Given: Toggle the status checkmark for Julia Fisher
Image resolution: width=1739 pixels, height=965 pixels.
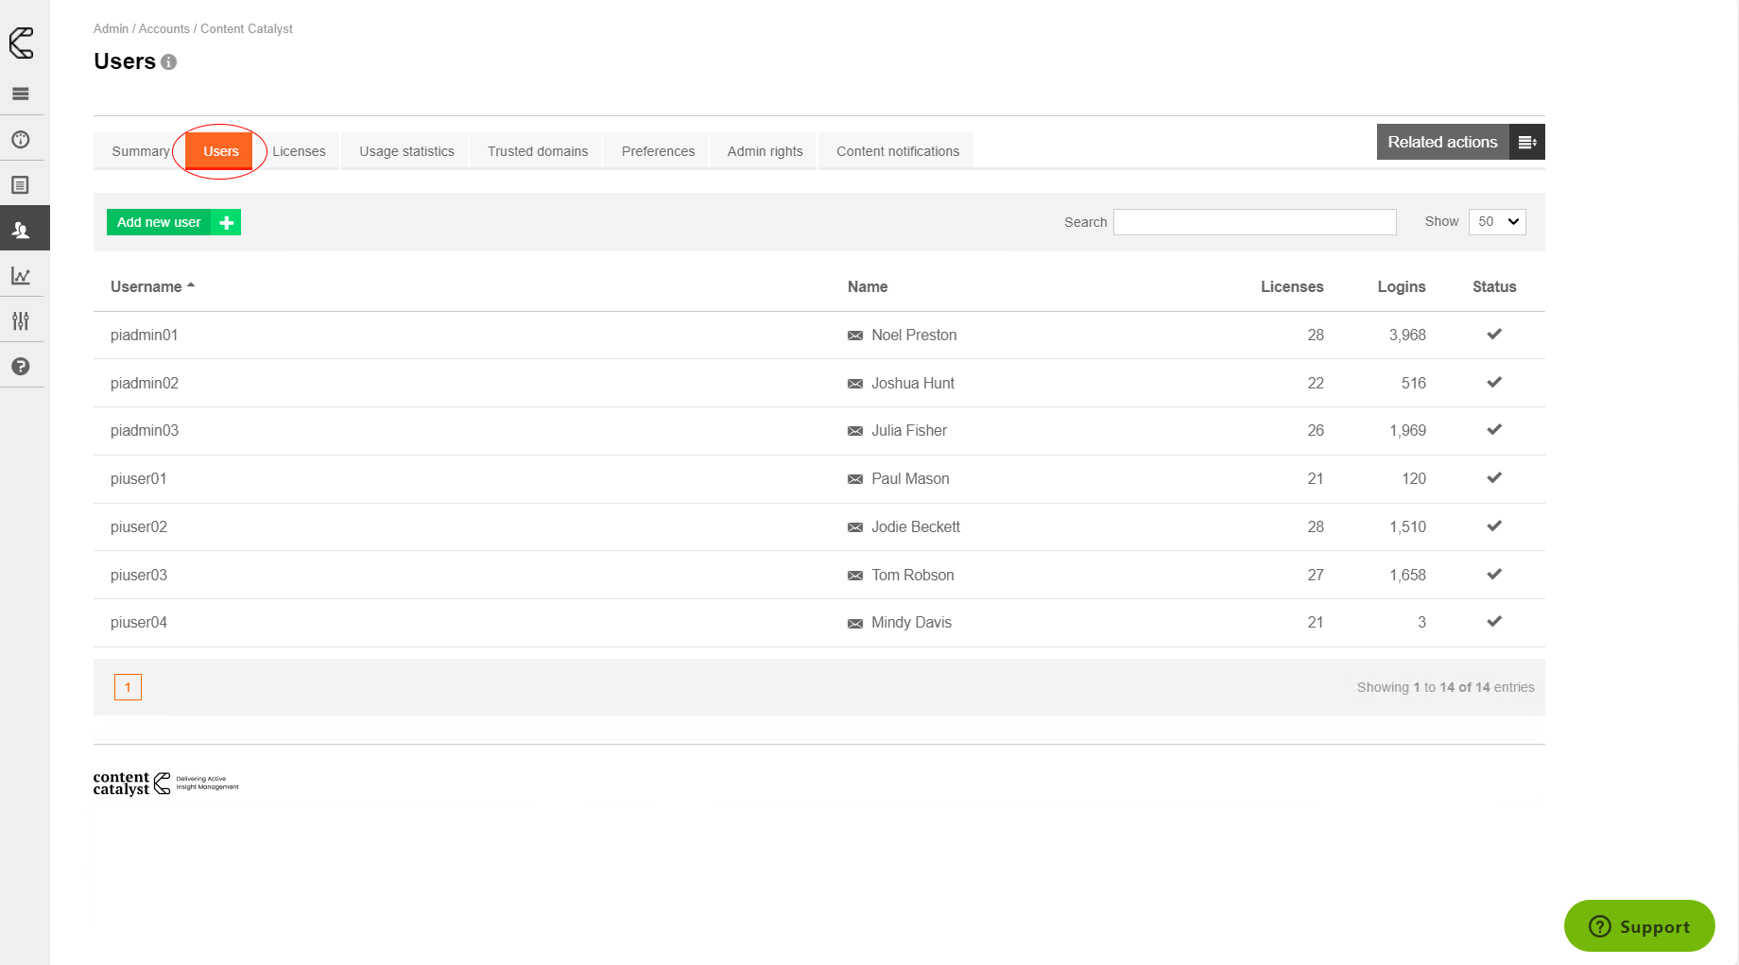Looking at the screenshot, I should coord(1494,430).
